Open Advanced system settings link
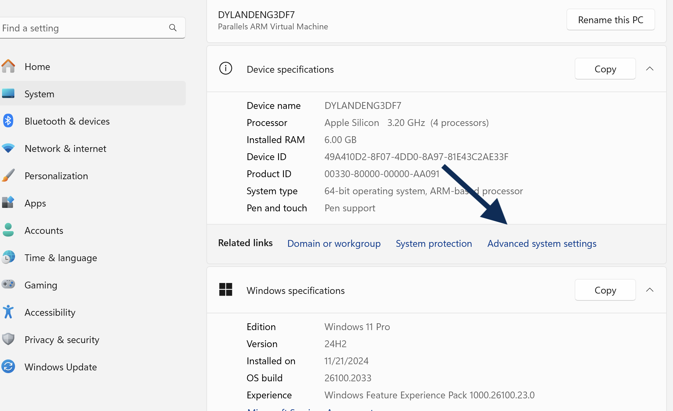Screen dimensions: 673x411 tap(542, 243)
